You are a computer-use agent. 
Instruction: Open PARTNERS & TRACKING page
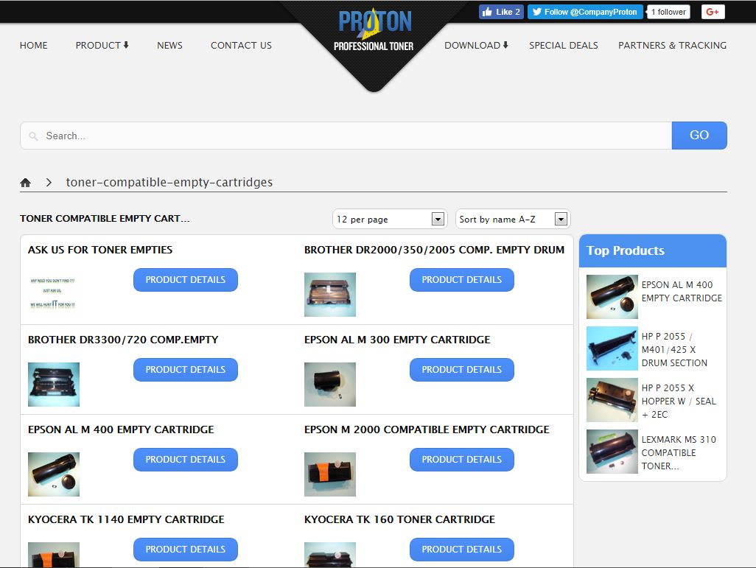coord(673,46)
